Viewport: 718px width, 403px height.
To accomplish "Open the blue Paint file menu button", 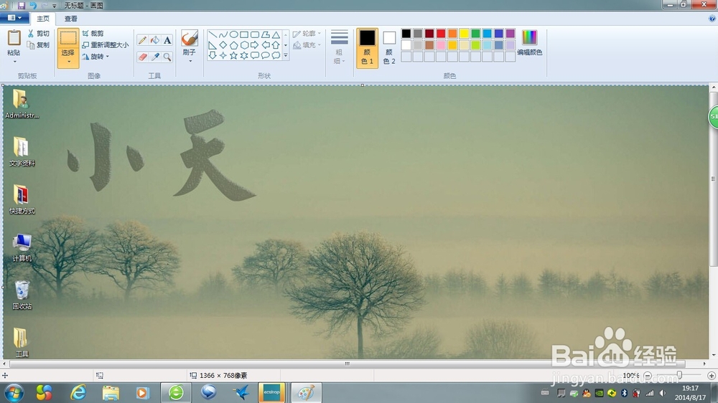I will 14,18.
